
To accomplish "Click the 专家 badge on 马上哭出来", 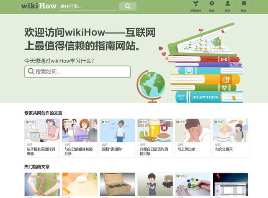I will pos(181,122).
